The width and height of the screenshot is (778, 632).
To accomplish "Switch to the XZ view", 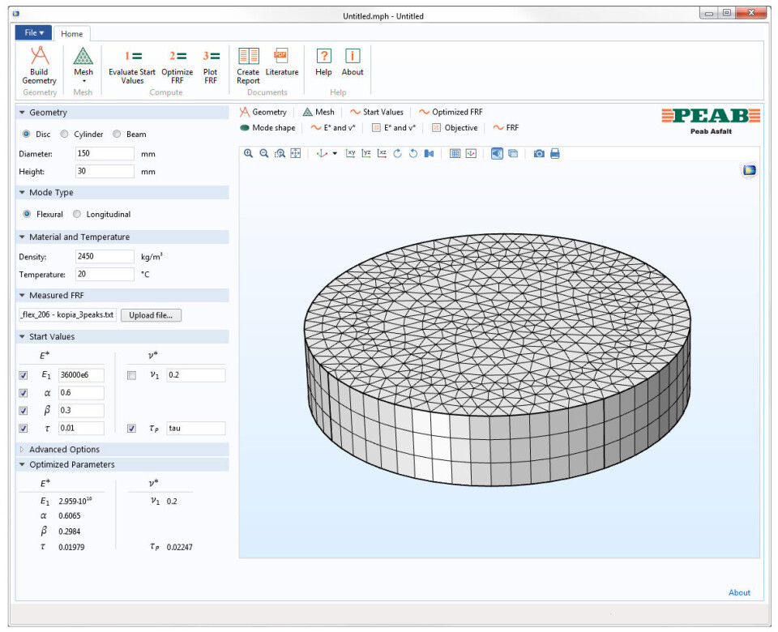I will [382, 154].
